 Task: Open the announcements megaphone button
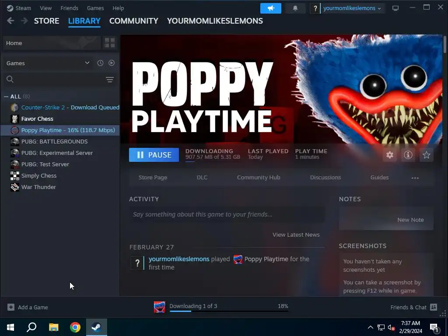coord(270,8)
